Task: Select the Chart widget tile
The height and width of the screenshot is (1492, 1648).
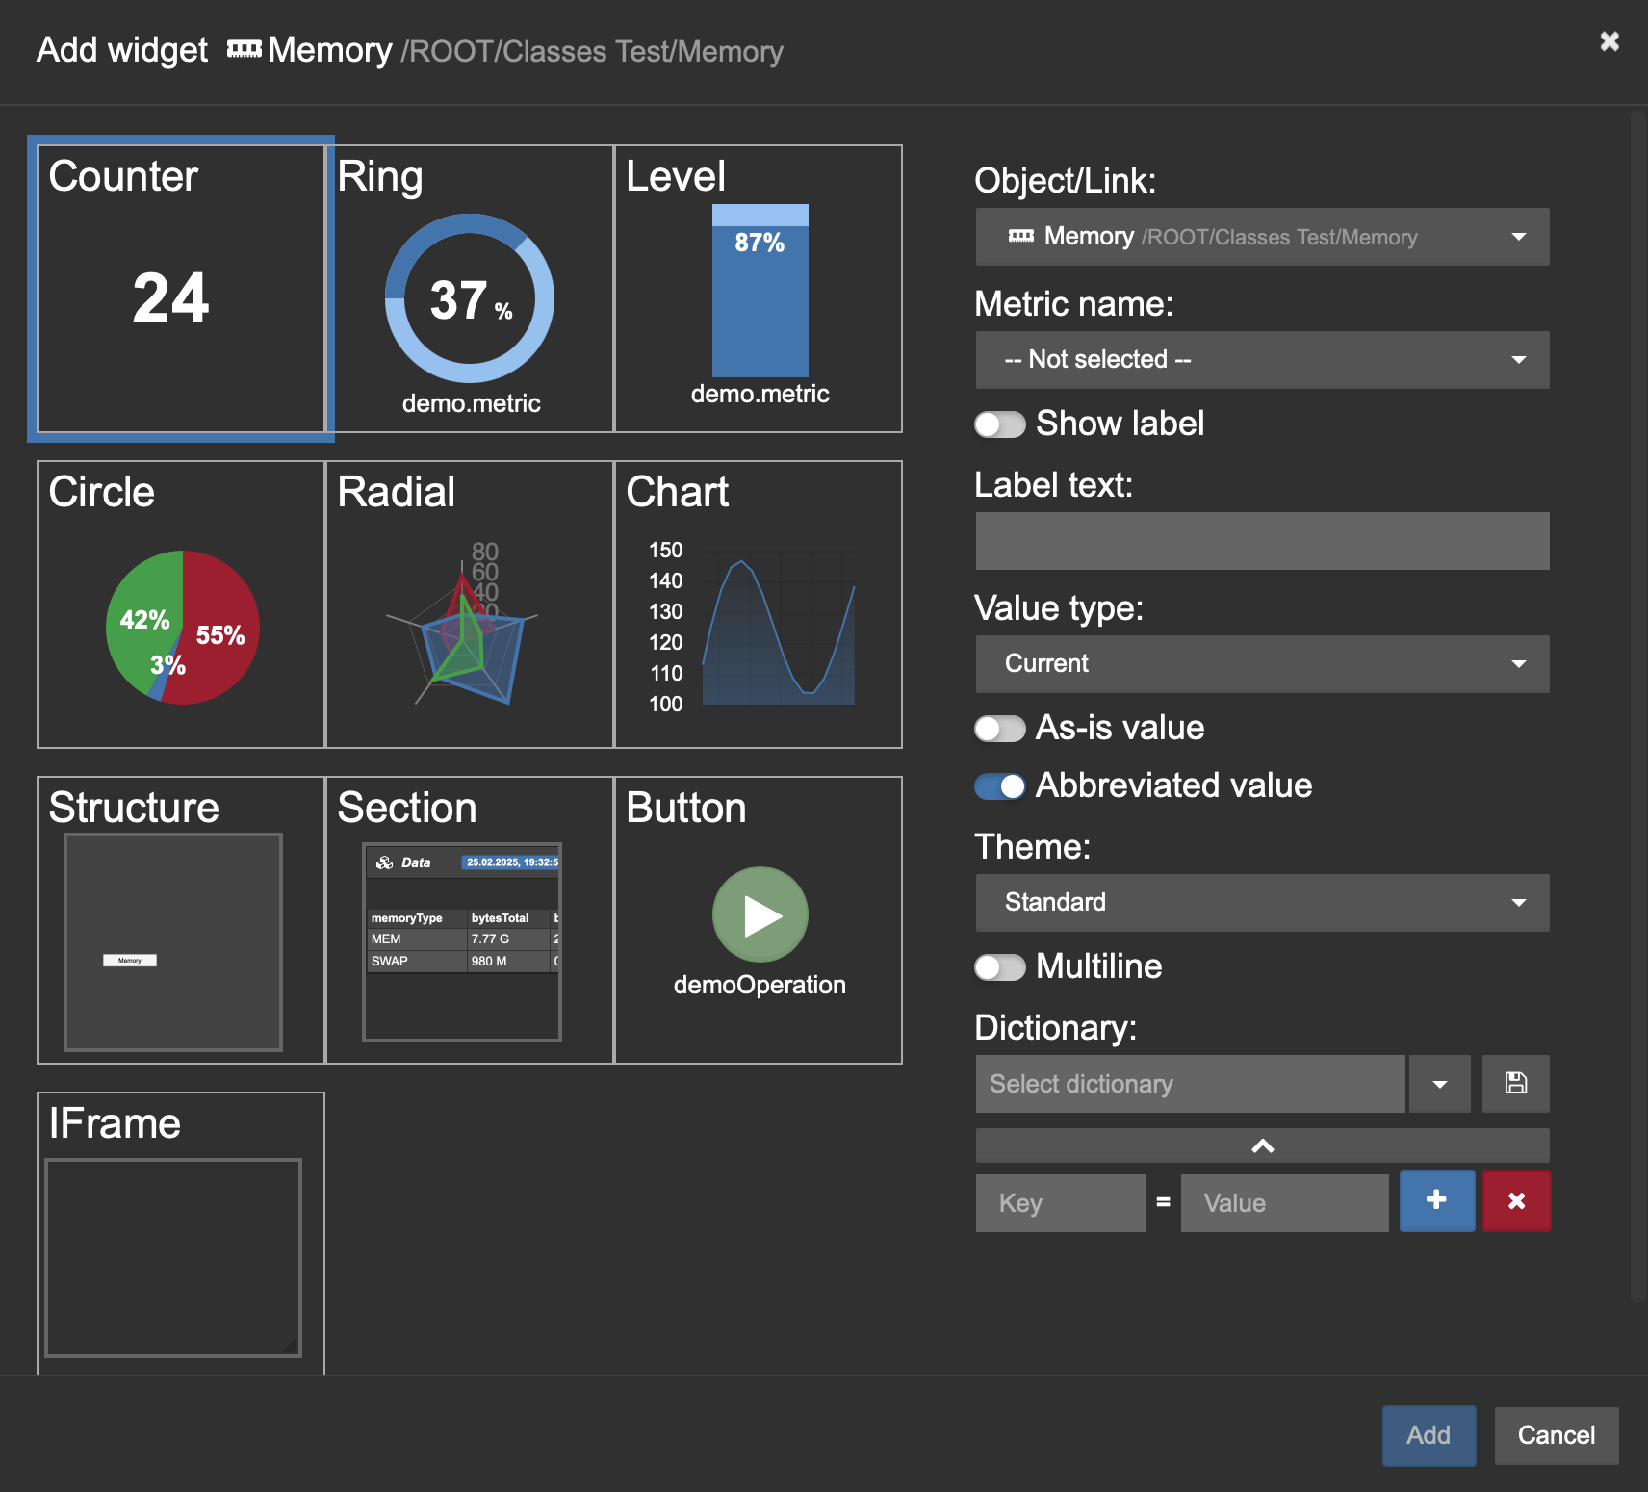Action: pyautogui.click(x=759, y=605)
